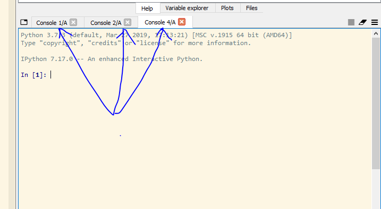Close the Console 2/A tab
381x209 pixels.
click(x=128, y=22)
